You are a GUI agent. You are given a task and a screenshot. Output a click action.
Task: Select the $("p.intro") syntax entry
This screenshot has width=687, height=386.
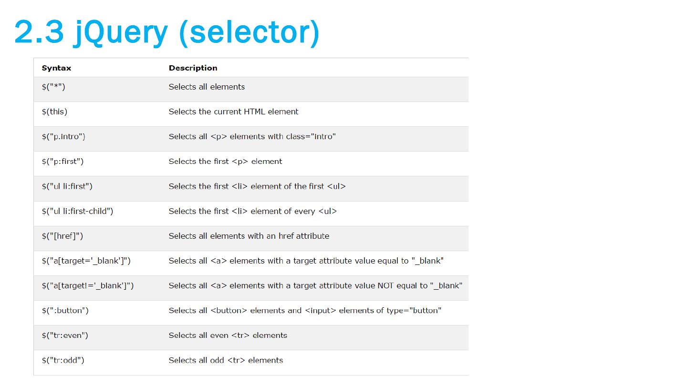point(63,137)
